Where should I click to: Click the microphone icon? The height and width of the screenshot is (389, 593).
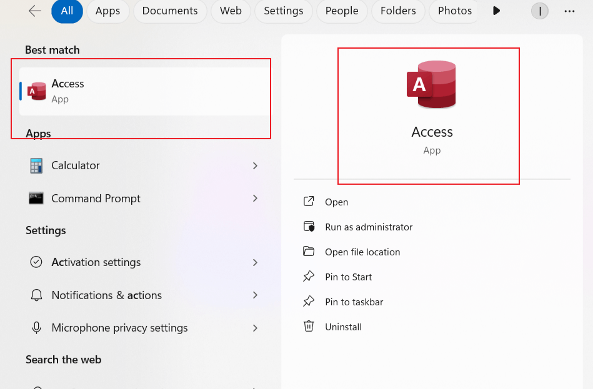pyautogui.click(x=36, y=328)
